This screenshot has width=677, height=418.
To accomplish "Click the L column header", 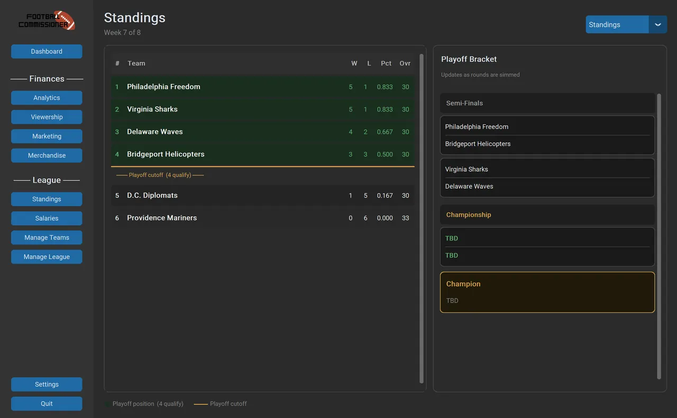I will pos(369,63).
